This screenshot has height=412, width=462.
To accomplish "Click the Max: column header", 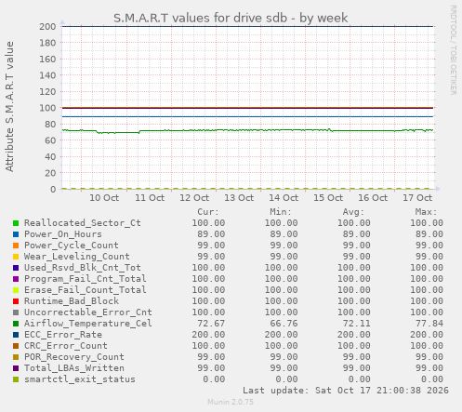I will [426, 212].
